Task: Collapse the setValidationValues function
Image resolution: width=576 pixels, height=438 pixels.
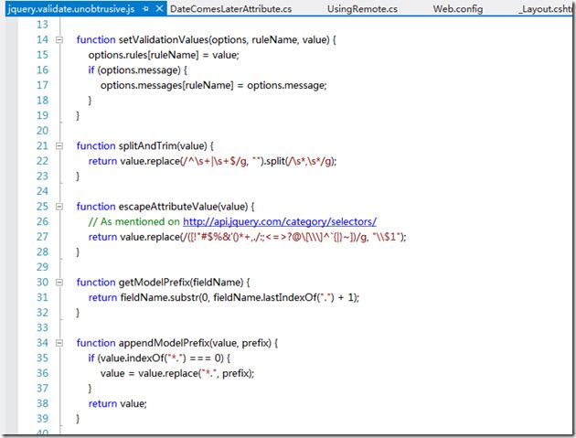Action: [x=59, y=39]
